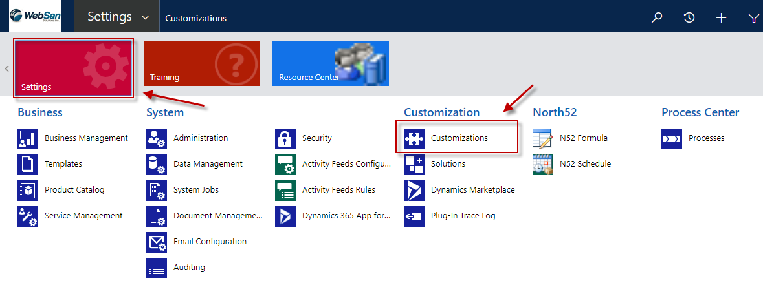Open the Training tile
The width and height of the screenshot is (763, 294).
coord(202,63)
